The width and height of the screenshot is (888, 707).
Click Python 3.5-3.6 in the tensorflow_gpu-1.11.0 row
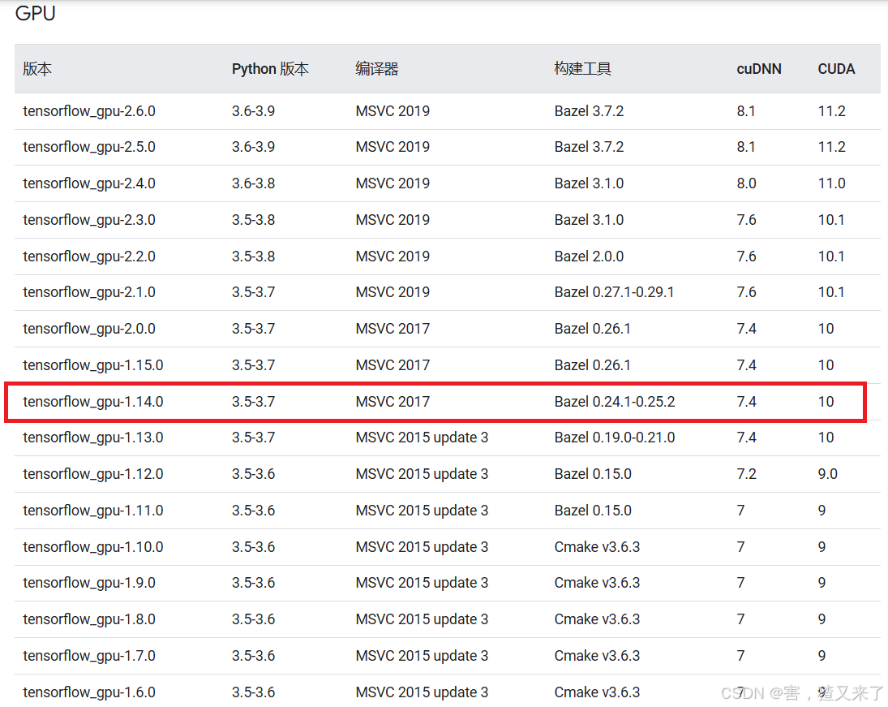click(x=253, y=511)
